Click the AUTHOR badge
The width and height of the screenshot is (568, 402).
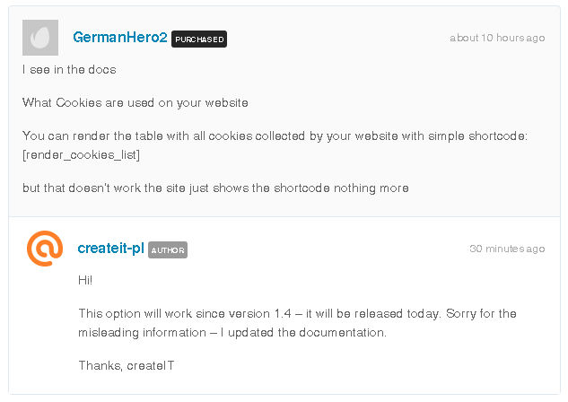(x=168, y=249)
